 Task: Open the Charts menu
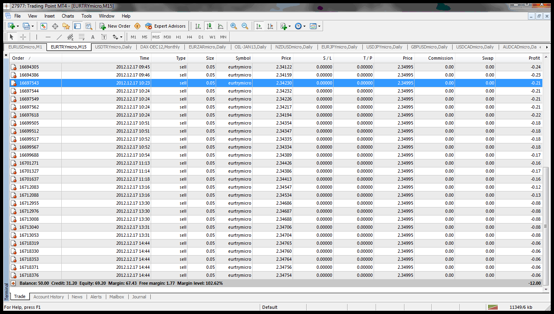coord(68,16)
